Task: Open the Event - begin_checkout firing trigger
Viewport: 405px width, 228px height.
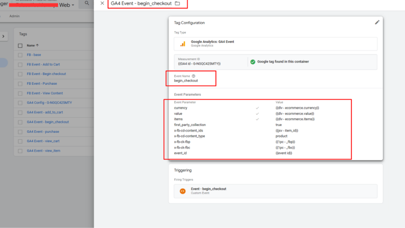Action: (x=276, y=191)
